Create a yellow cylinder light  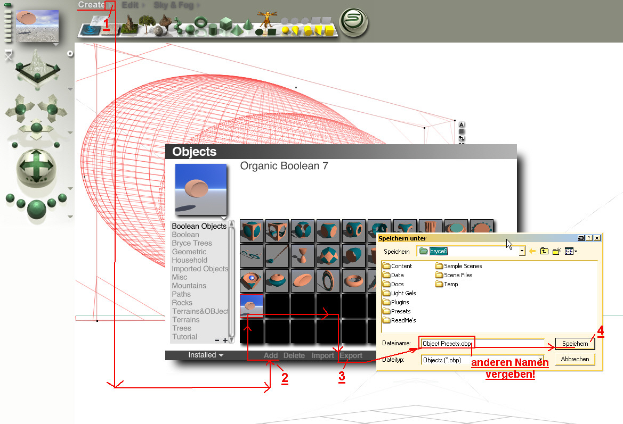pyautogui.click(x=308, y=30)
